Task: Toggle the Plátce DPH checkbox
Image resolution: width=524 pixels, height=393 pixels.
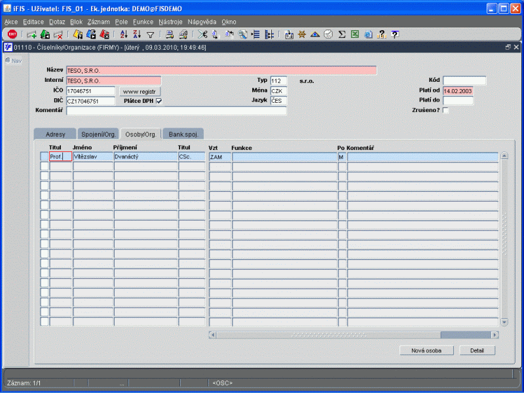Action: [x=159, y=101]
